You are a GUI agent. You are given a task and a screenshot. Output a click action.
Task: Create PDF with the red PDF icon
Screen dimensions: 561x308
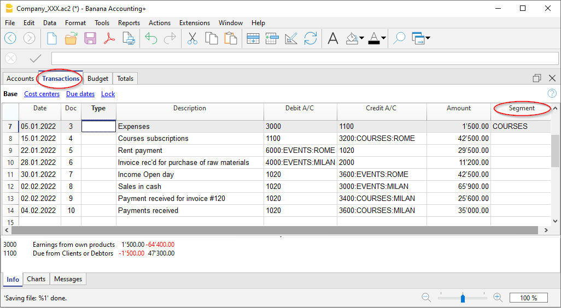coord(109,38)
